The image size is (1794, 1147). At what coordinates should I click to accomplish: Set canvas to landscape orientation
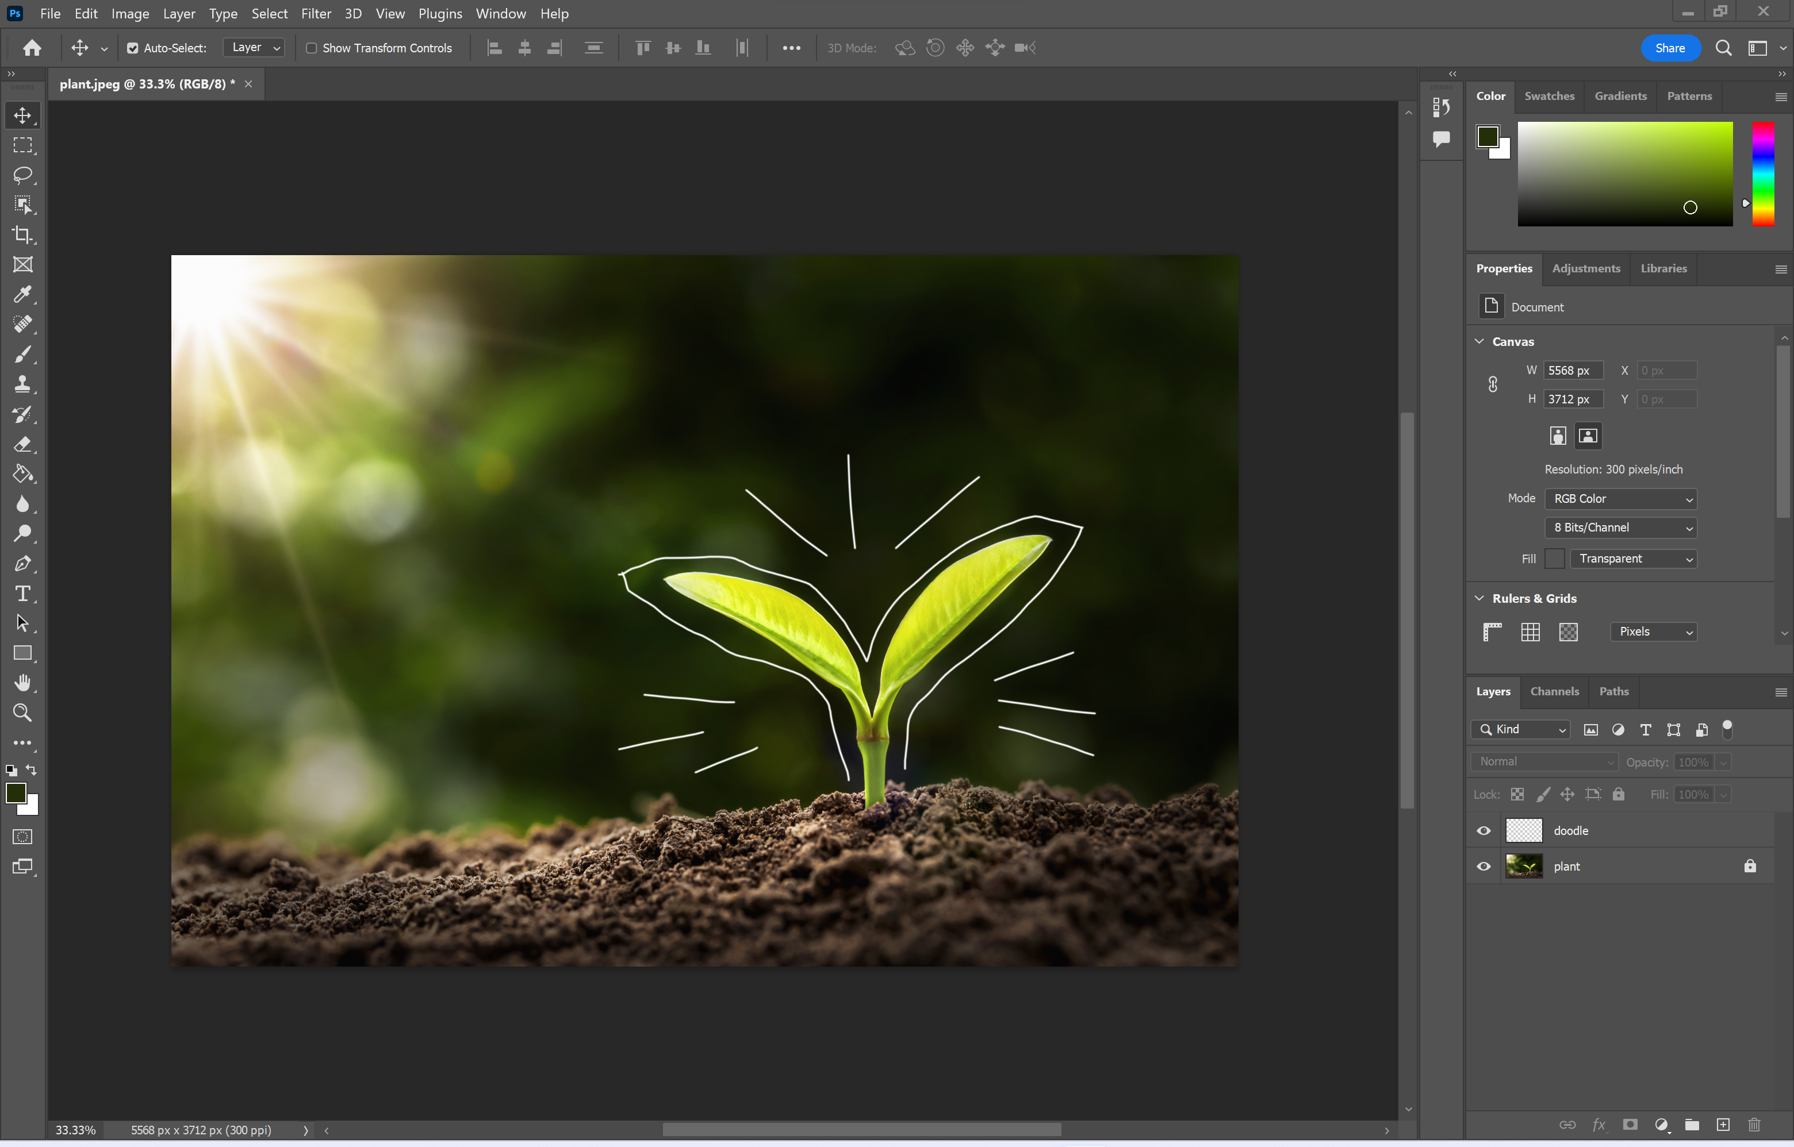pyautogui.click(x=1588, y=436)
